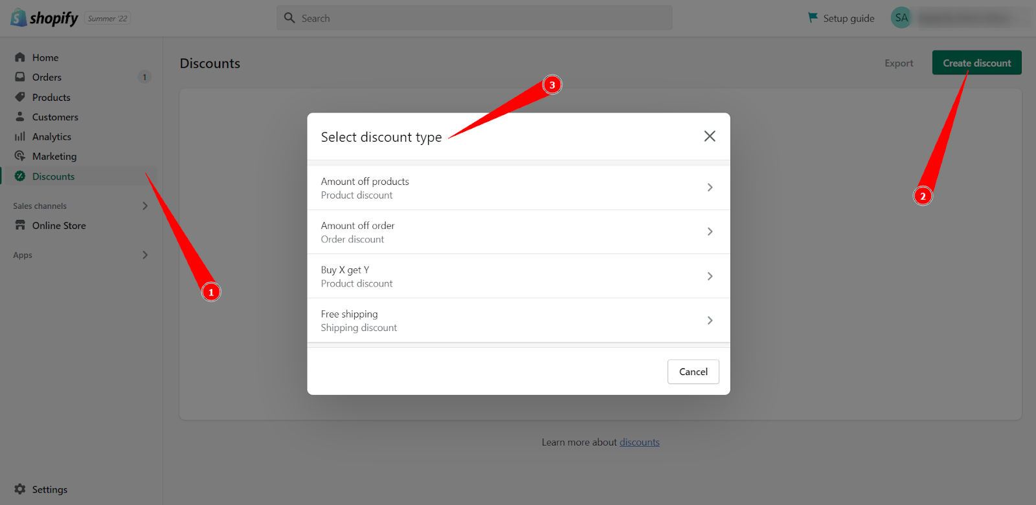Image resolution: width=1036 pixels, height=505 pixels.
Task: Open the Online Store channel icon
Action: (x=20, y=225)
